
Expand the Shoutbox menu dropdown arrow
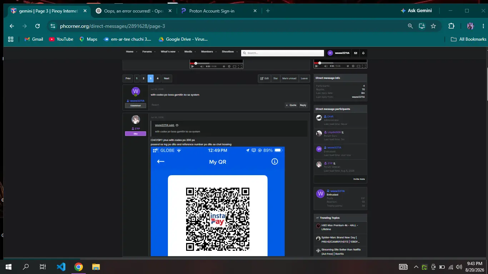click(x=237, y=52)
